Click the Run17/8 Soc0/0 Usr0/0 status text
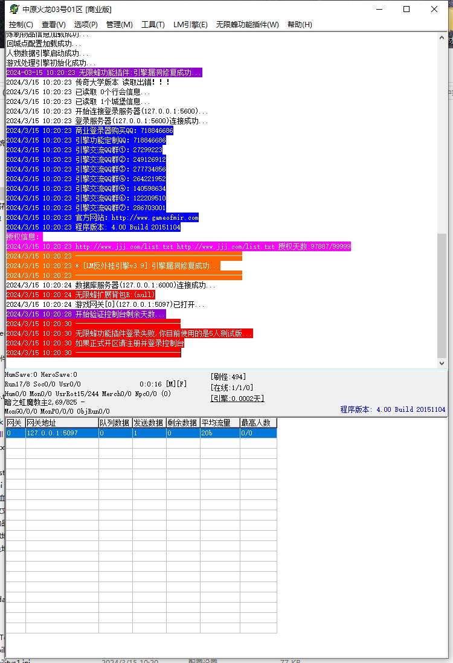453x663 pixels. [43, 385]
